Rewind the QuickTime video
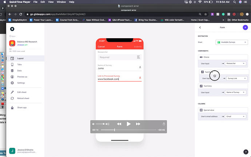 point(119,124)
